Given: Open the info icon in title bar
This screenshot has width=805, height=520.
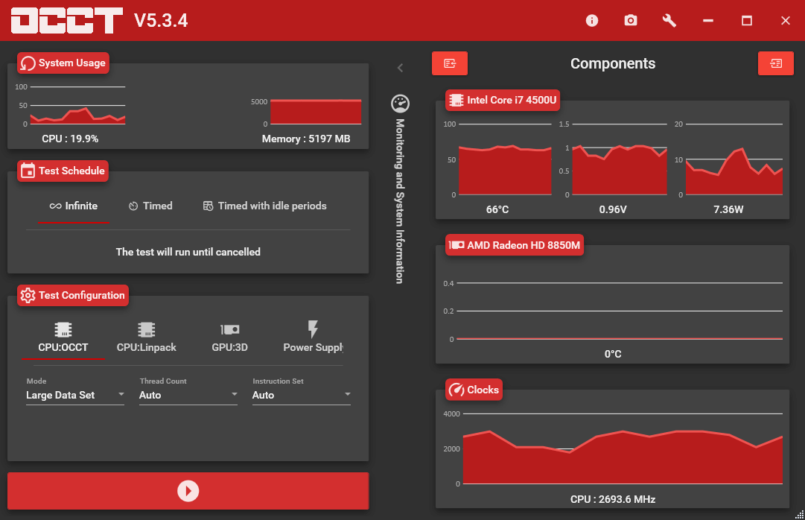Looking at the screenshot, I should click(x=592, y=21).
